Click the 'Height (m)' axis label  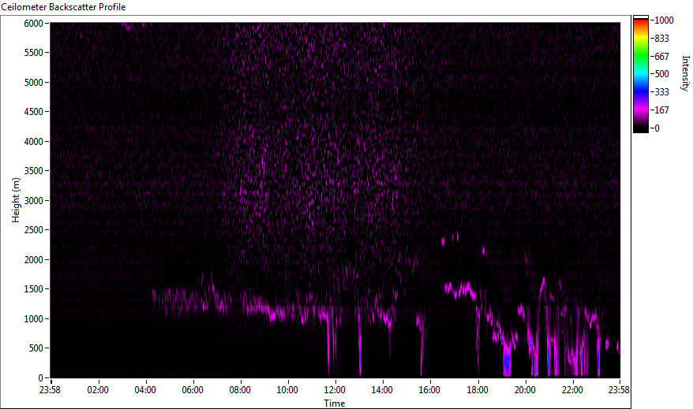pos(16,200)
